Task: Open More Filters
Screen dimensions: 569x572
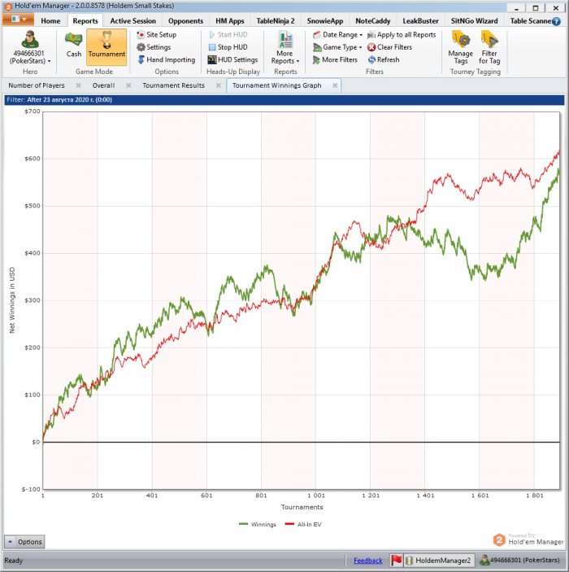Action: [336, 60]
